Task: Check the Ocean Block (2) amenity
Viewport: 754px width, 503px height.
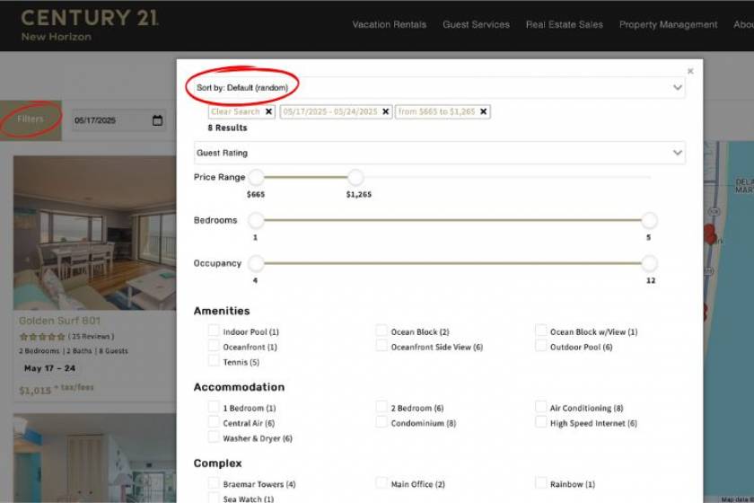Action: (x=381, y=331)
